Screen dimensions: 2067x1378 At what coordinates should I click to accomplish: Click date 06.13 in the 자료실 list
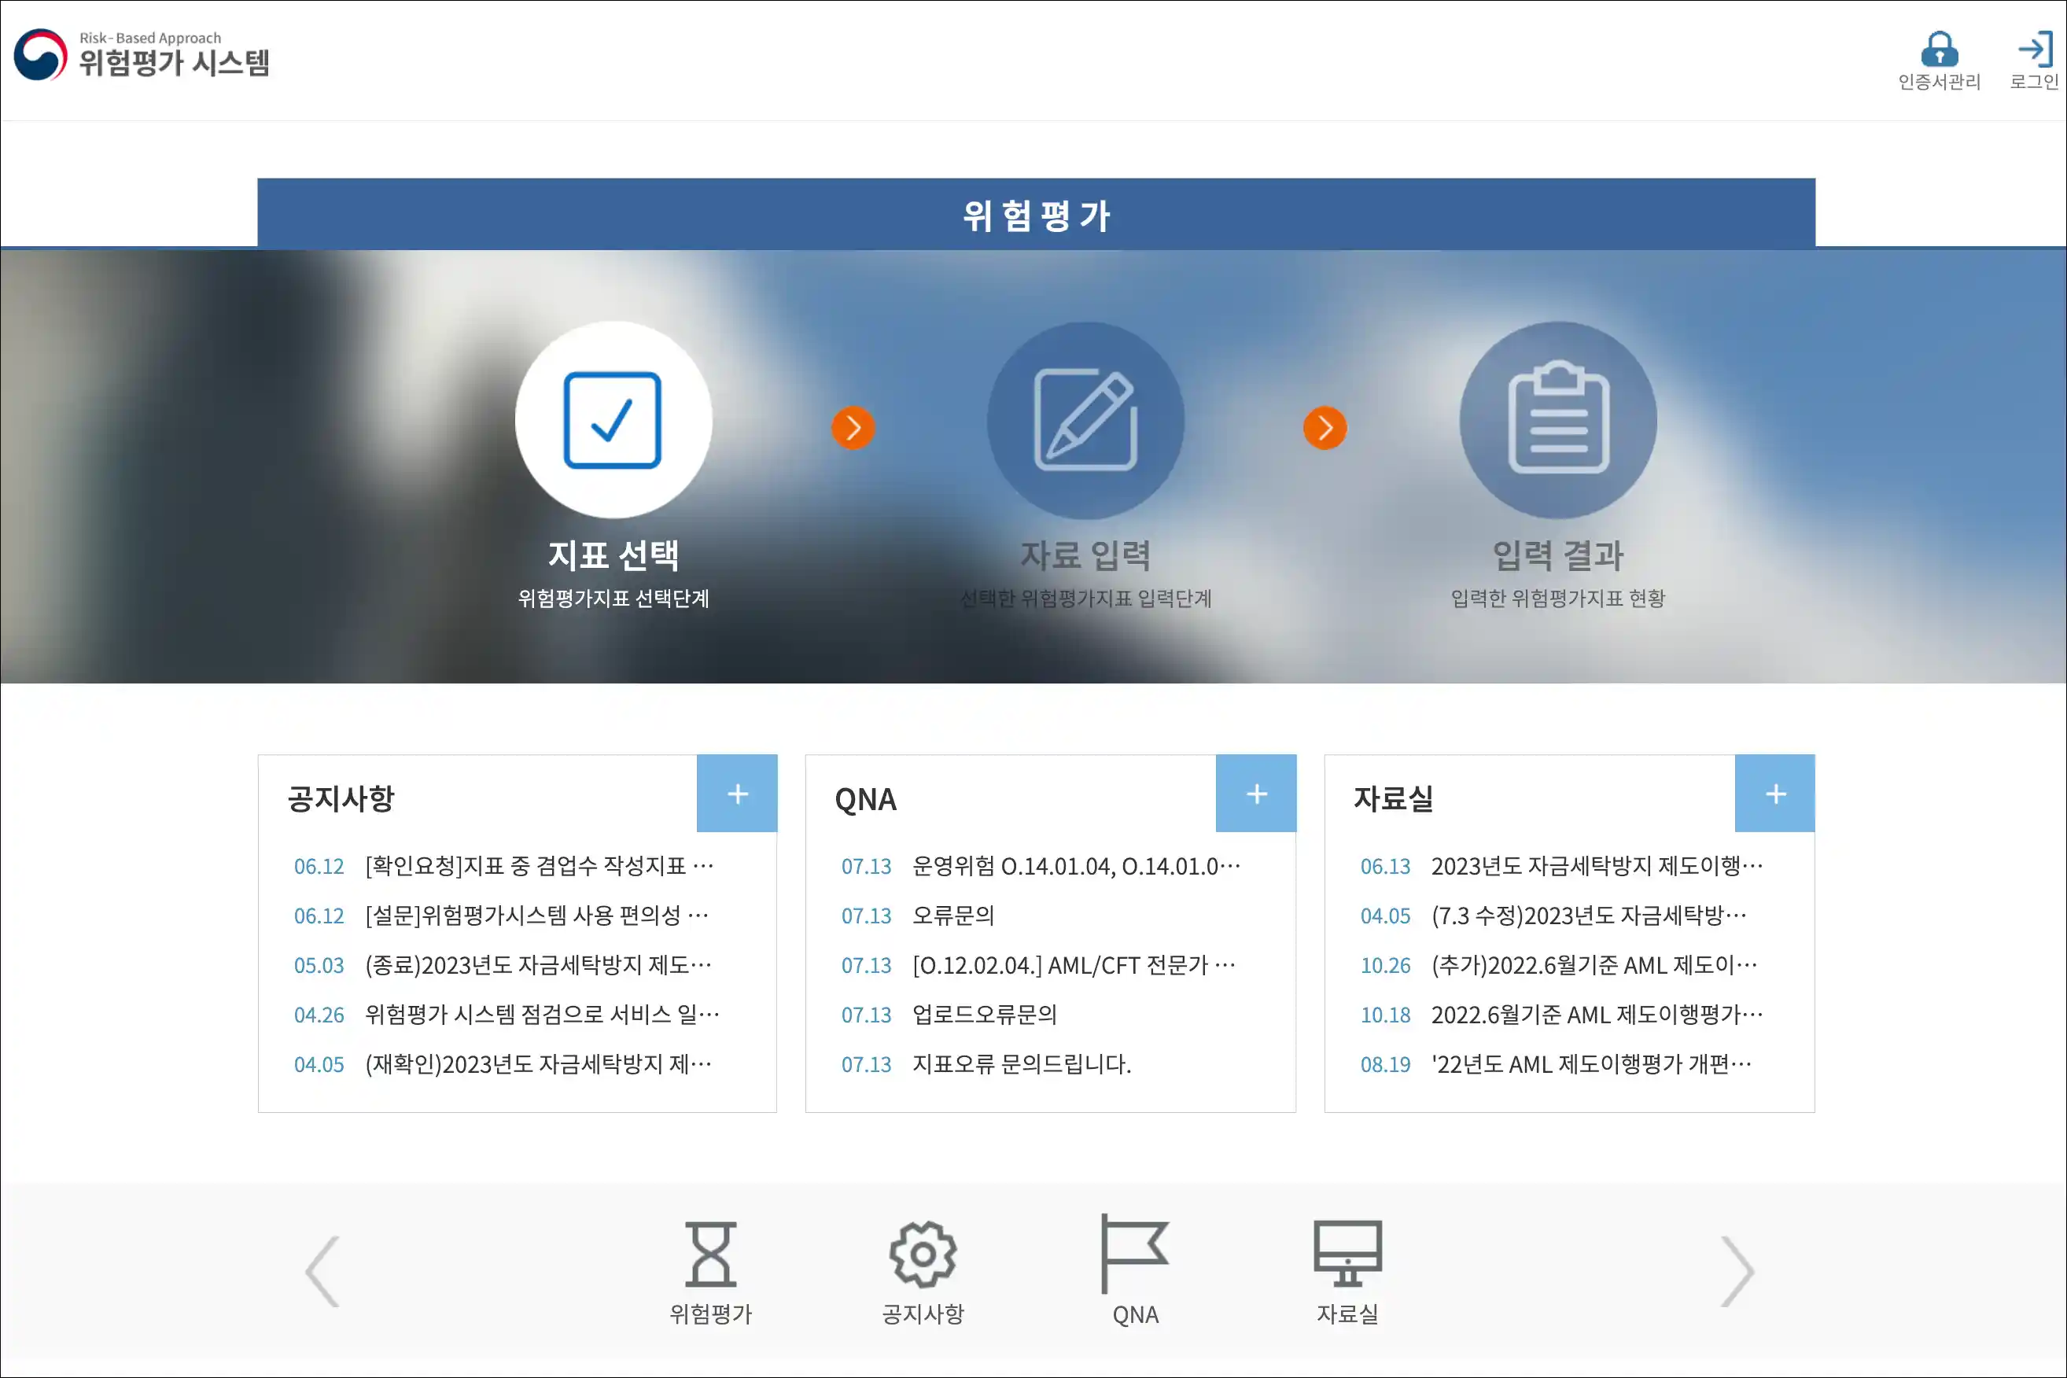[x=1385, y=867]
